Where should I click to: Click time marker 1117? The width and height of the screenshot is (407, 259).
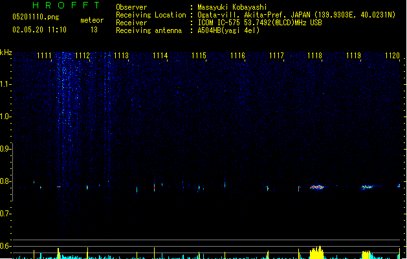(276, 56)
